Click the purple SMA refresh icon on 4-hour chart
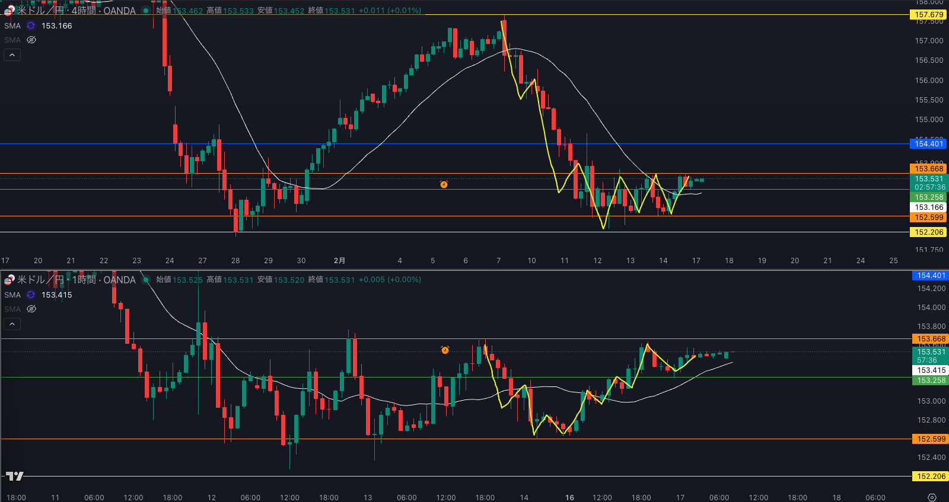Image resolution: width=949 pixels, height=502 pixels. 31,26
